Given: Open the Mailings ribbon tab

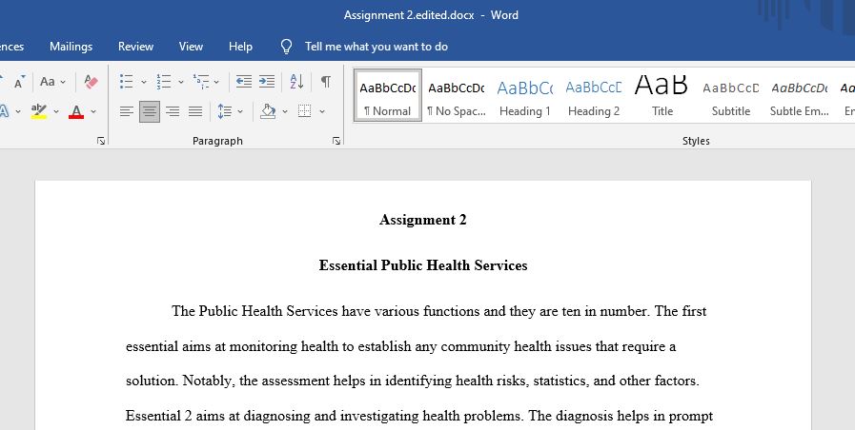Looking at the screenshot, I should 71,47.
